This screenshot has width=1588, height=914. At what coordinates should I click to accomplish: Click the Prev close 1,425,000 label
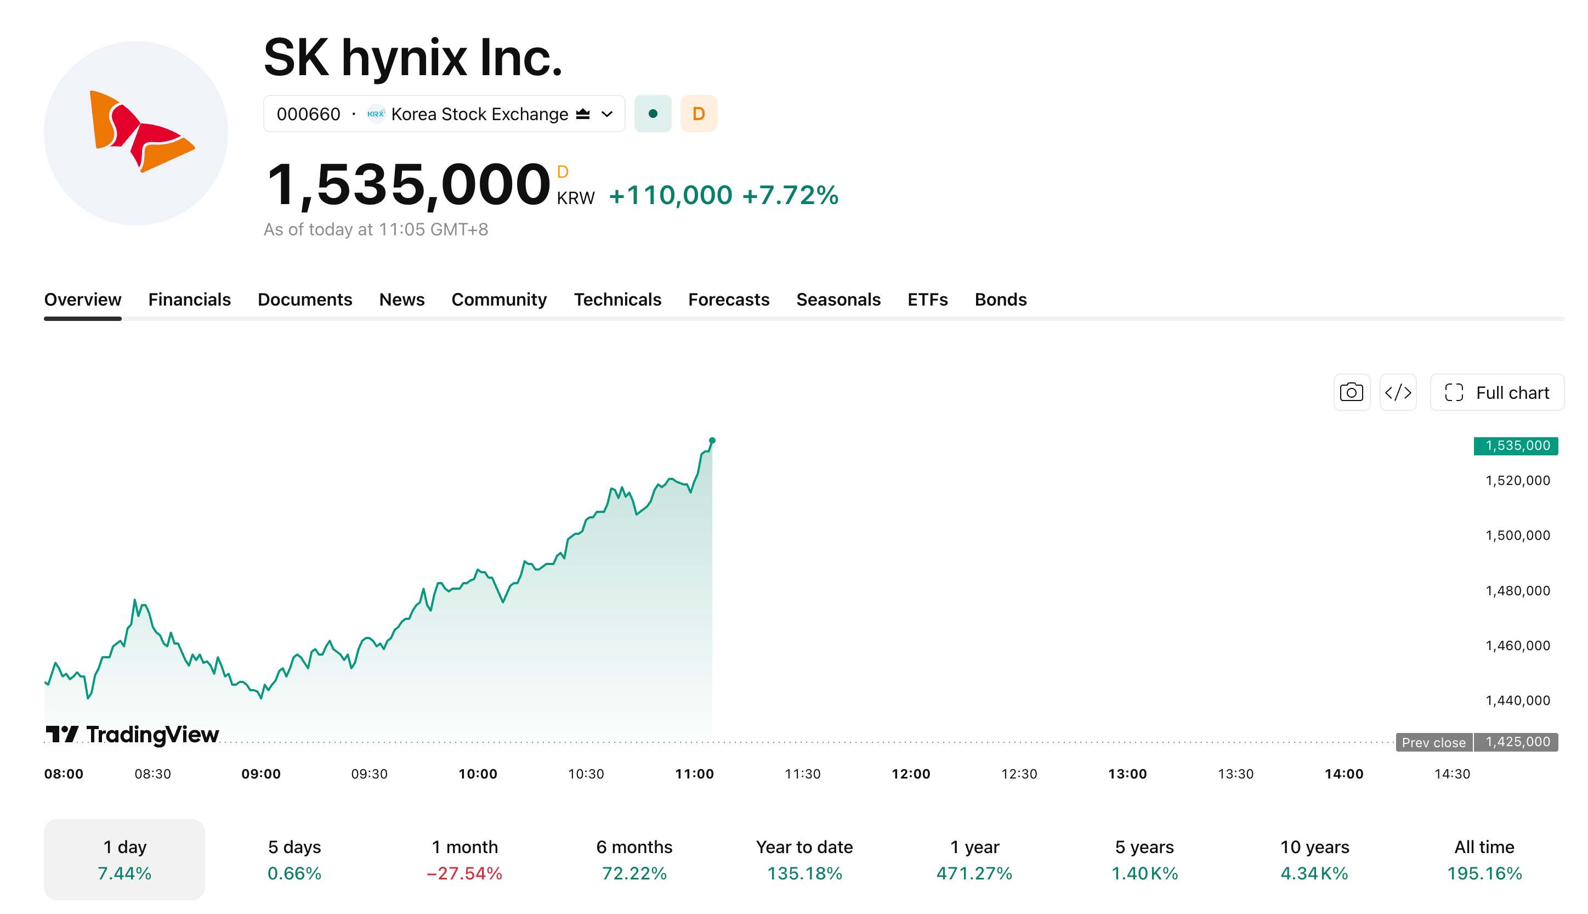pyautogui.click(x=1476, y=742)
